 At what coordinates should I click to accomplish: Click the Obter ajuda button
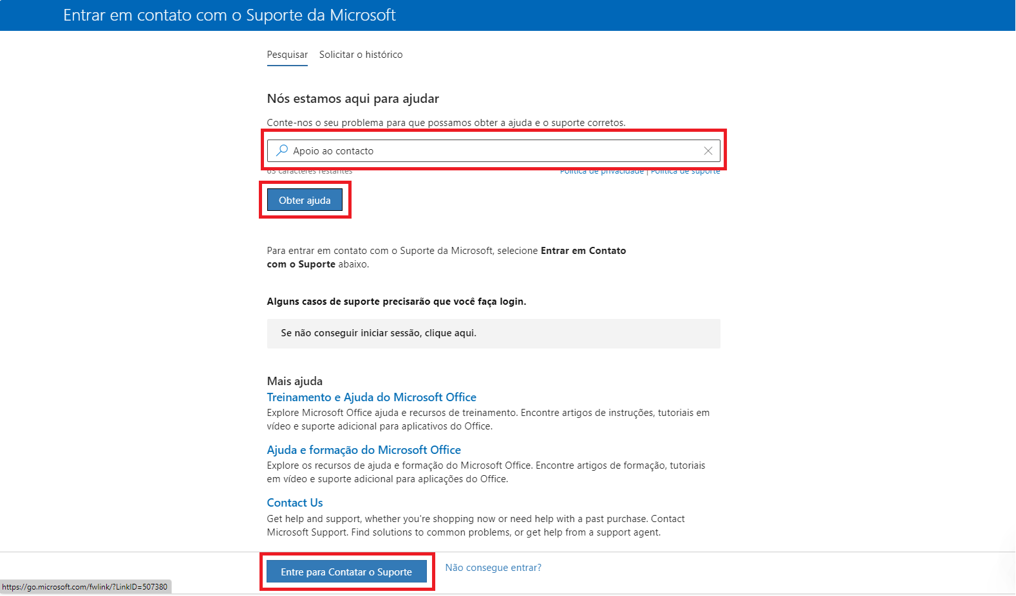point(305,200)
